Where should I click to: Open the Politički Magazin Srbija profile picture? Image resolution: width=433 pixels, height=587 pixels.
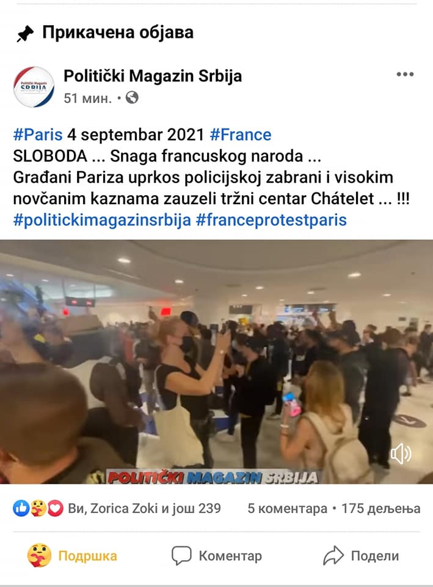point(34,87)
